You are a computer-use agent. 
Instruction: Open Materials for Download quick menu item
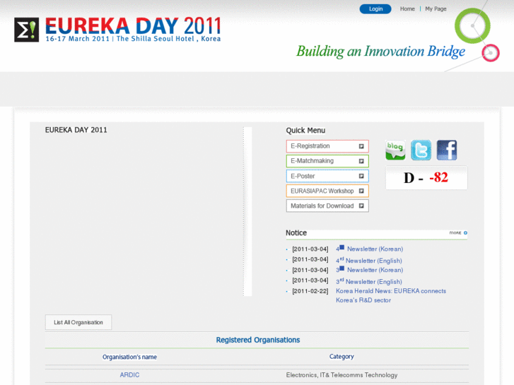(327, 206)
